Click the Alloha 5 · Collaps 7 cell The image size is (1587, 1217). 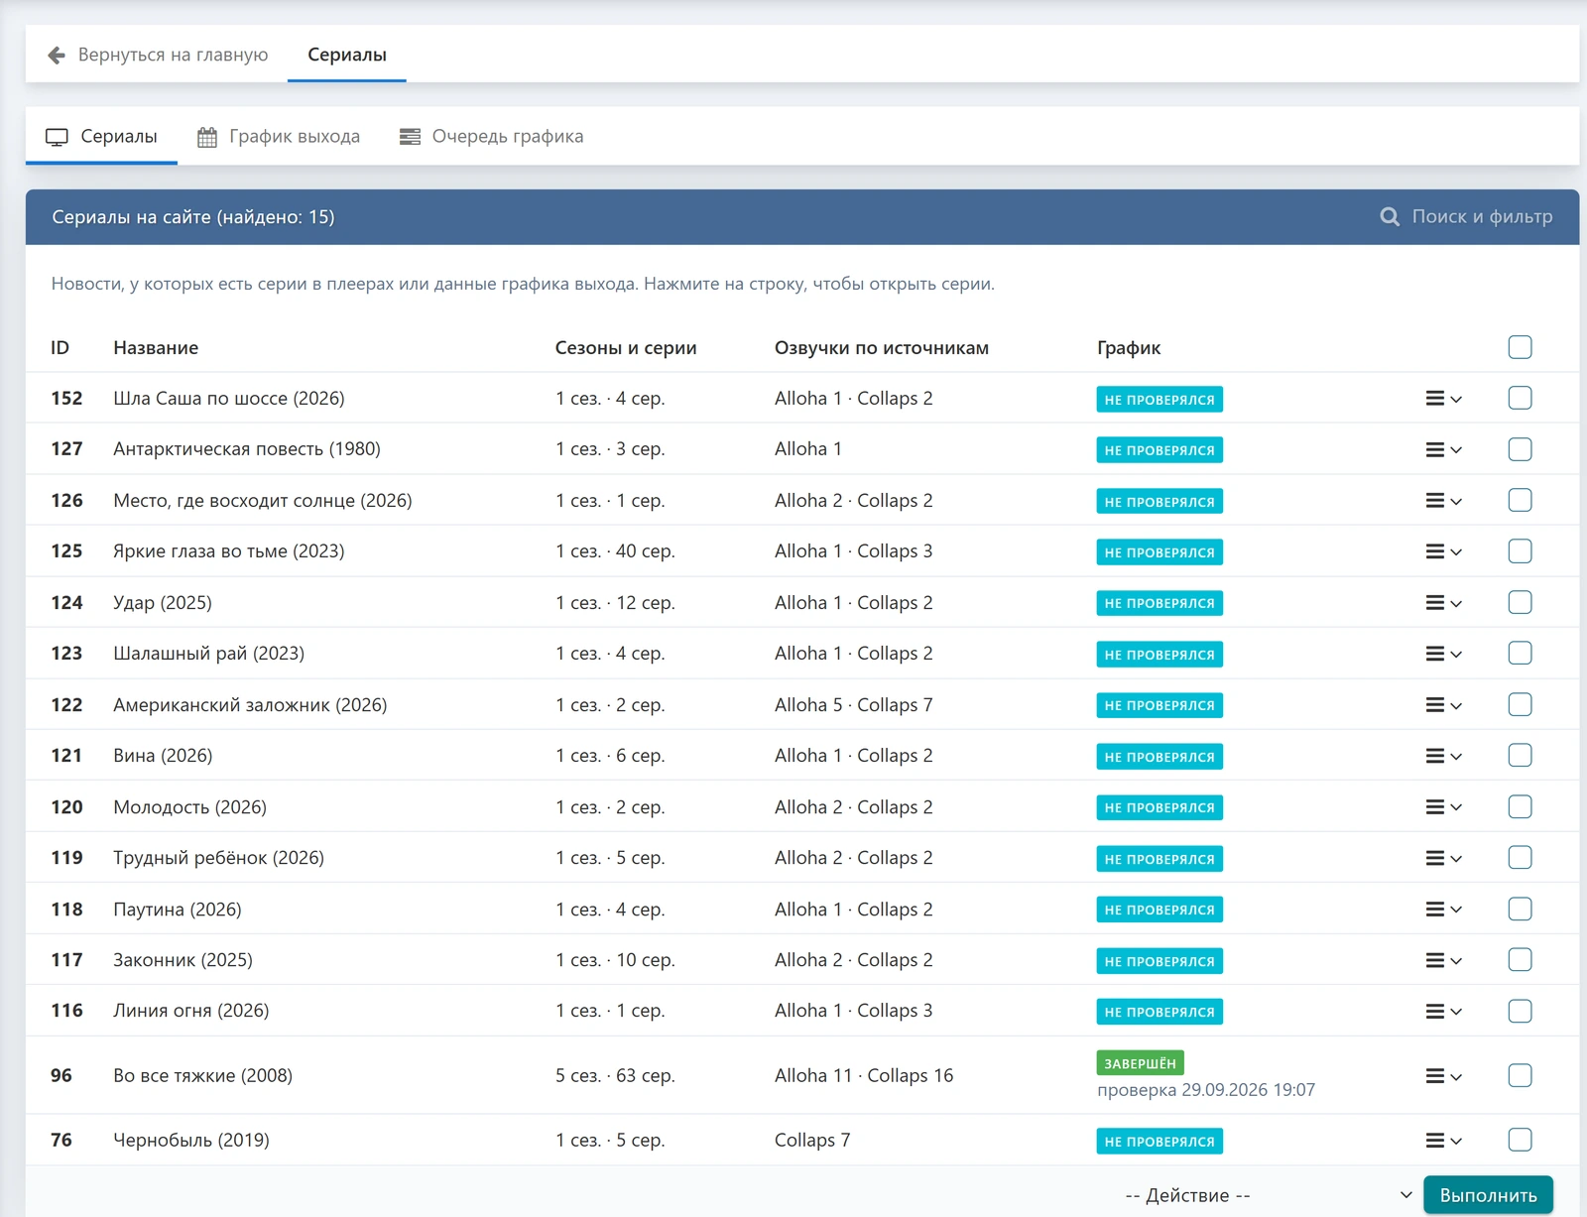click(853, 705)
